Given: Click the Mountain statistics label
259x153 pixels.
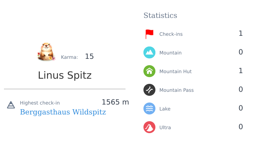Looking at the screenshot, I should point(170,53).
